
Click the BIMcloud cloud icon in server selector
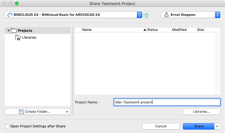click(10, 15)
